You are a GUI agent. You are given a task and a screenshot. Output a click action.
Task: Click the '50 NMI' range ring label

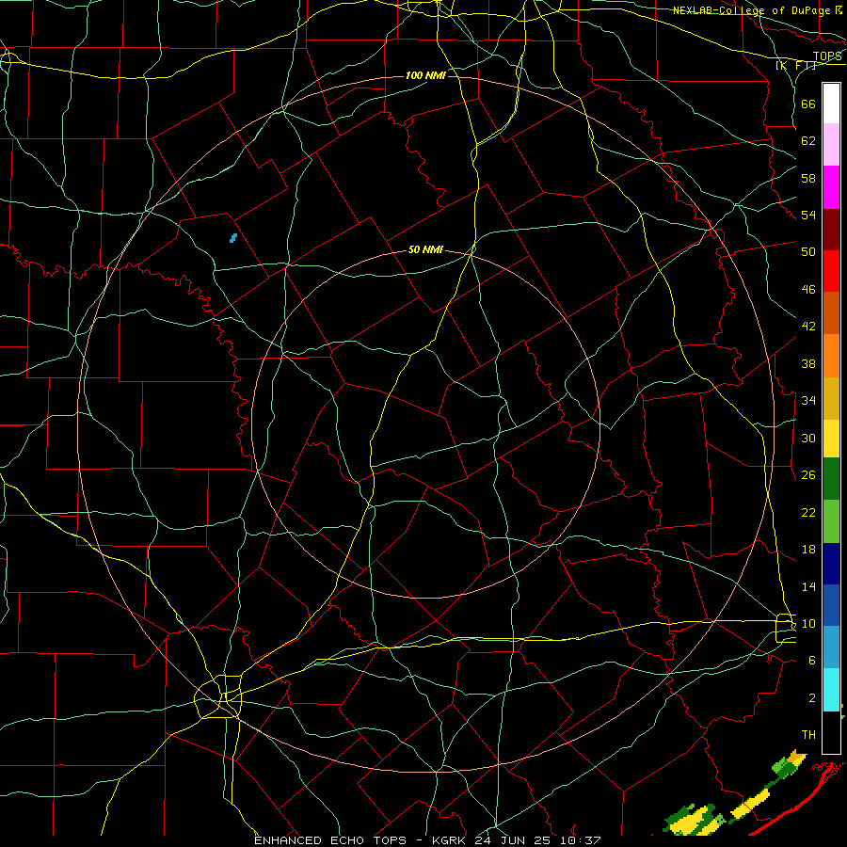(x=425, y=249)
